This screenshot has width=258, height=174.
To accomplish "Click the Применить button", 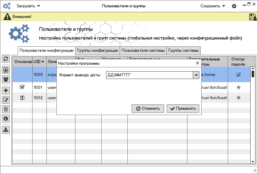I will tap(183, 109).
